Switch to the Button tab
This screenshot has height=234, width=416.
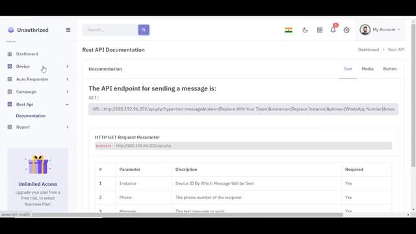pyautogui.click(x=390, y=69)
